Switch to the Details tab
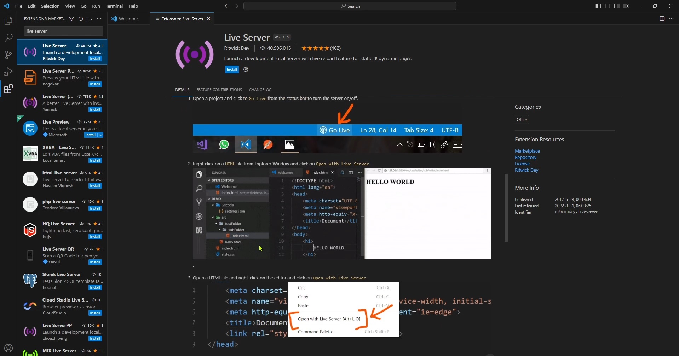679x356 pixels. 182,90
